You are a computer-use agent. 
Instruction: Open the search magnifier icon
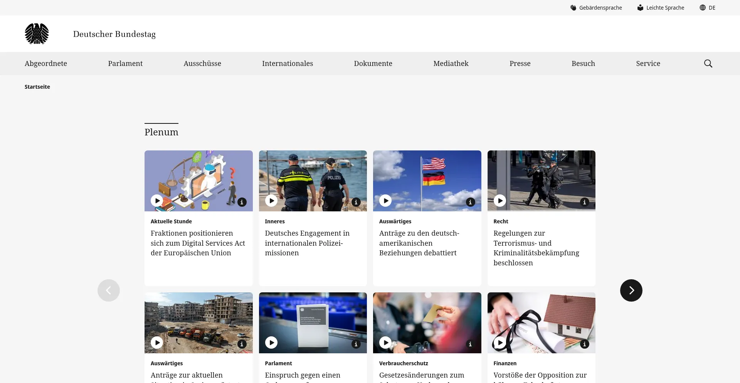click(708, 64)
